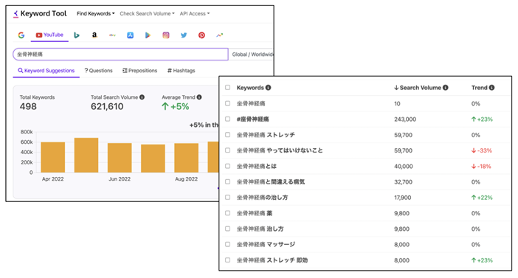Switch to the Questions tab
This screenshot has width=518, height=278.
pyautogui.click(x=98, y=70)
